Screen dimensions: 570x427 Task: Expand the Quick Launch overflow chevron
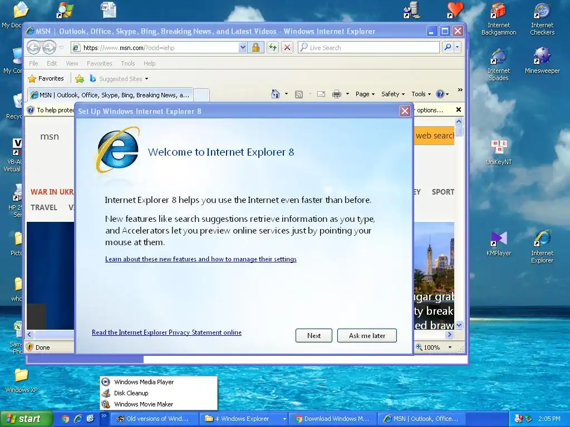click(x=104, y=415)
